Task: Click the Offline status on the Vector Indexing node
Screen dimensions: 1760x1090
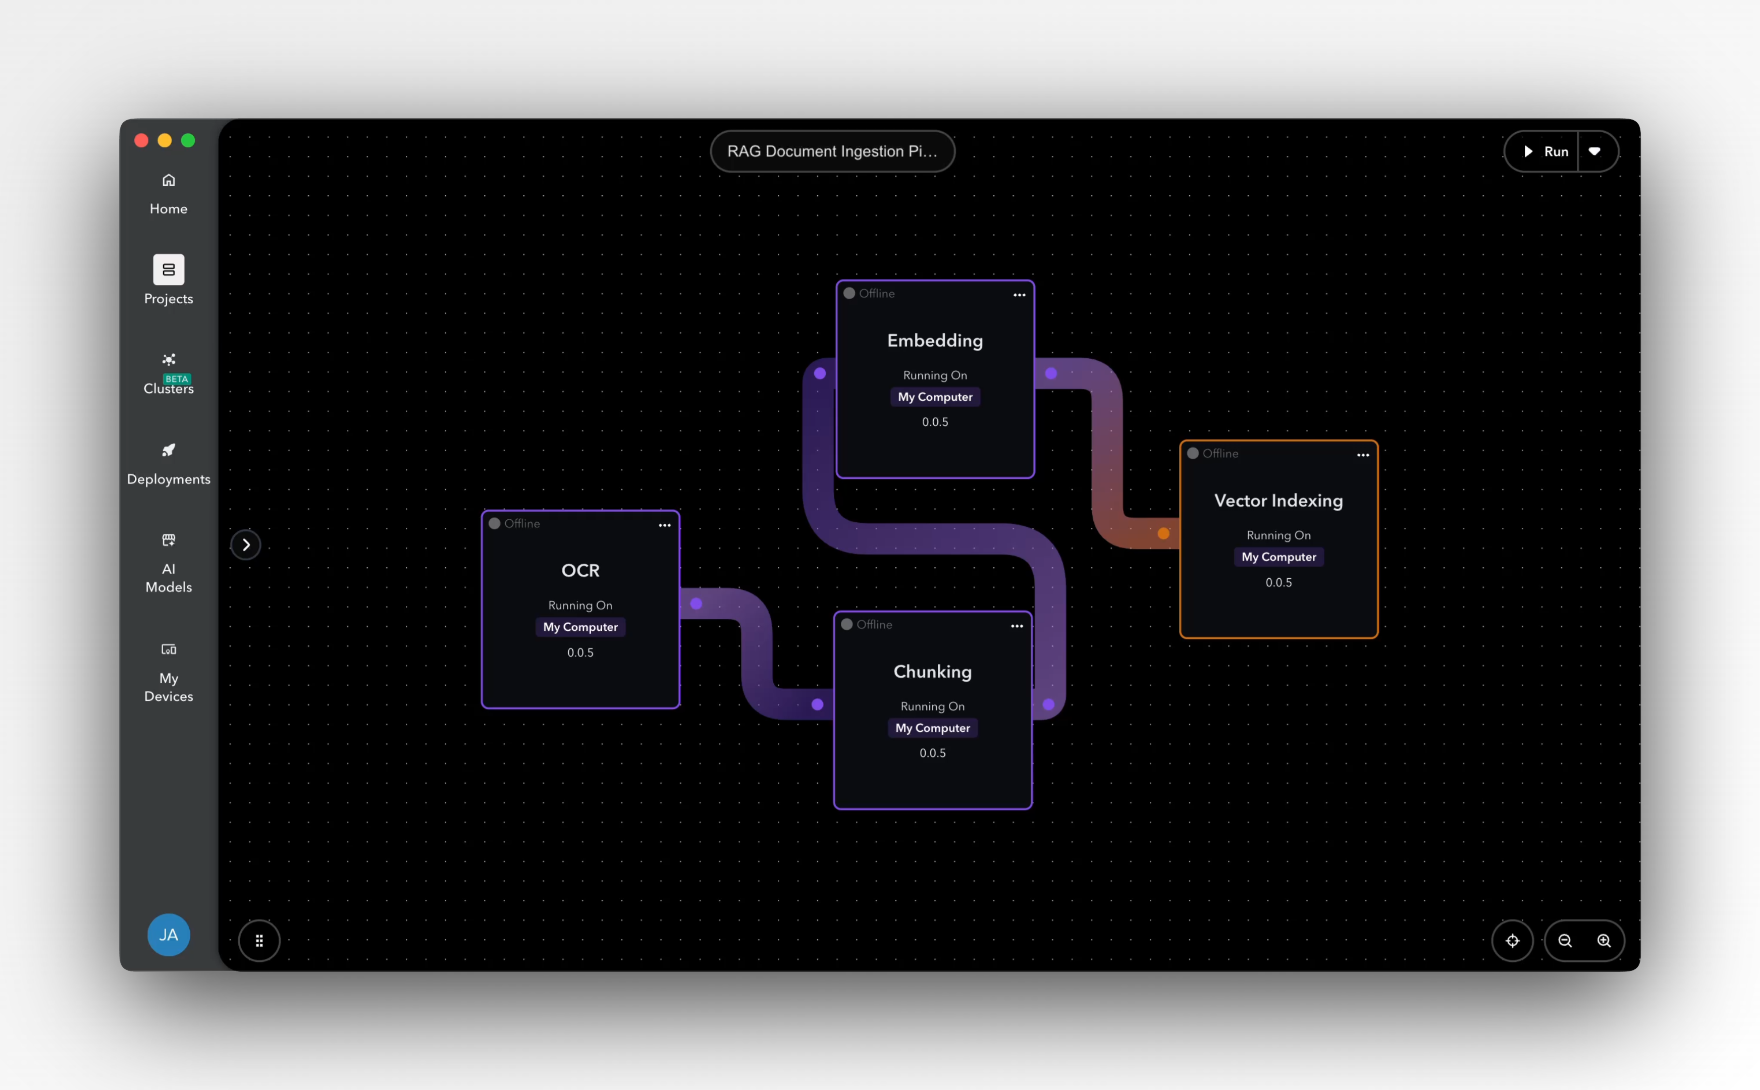Action: (1213, 454)
